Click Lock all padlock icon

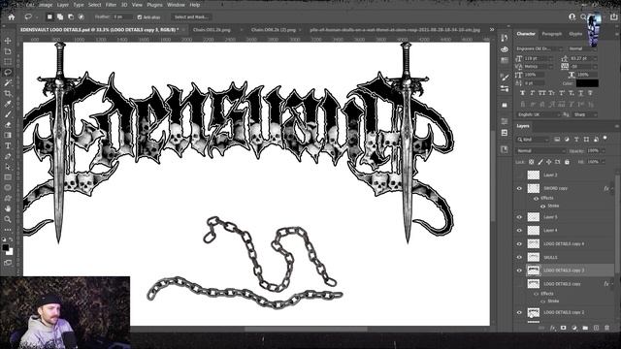567,162
